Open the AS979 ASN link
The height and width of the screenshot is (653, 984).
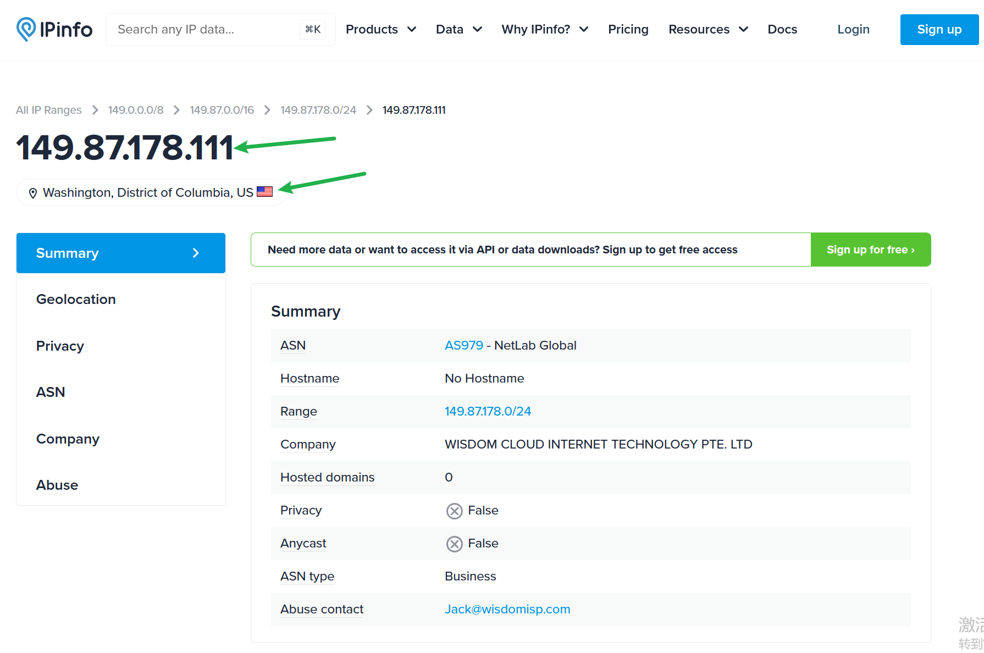point(464,345)
